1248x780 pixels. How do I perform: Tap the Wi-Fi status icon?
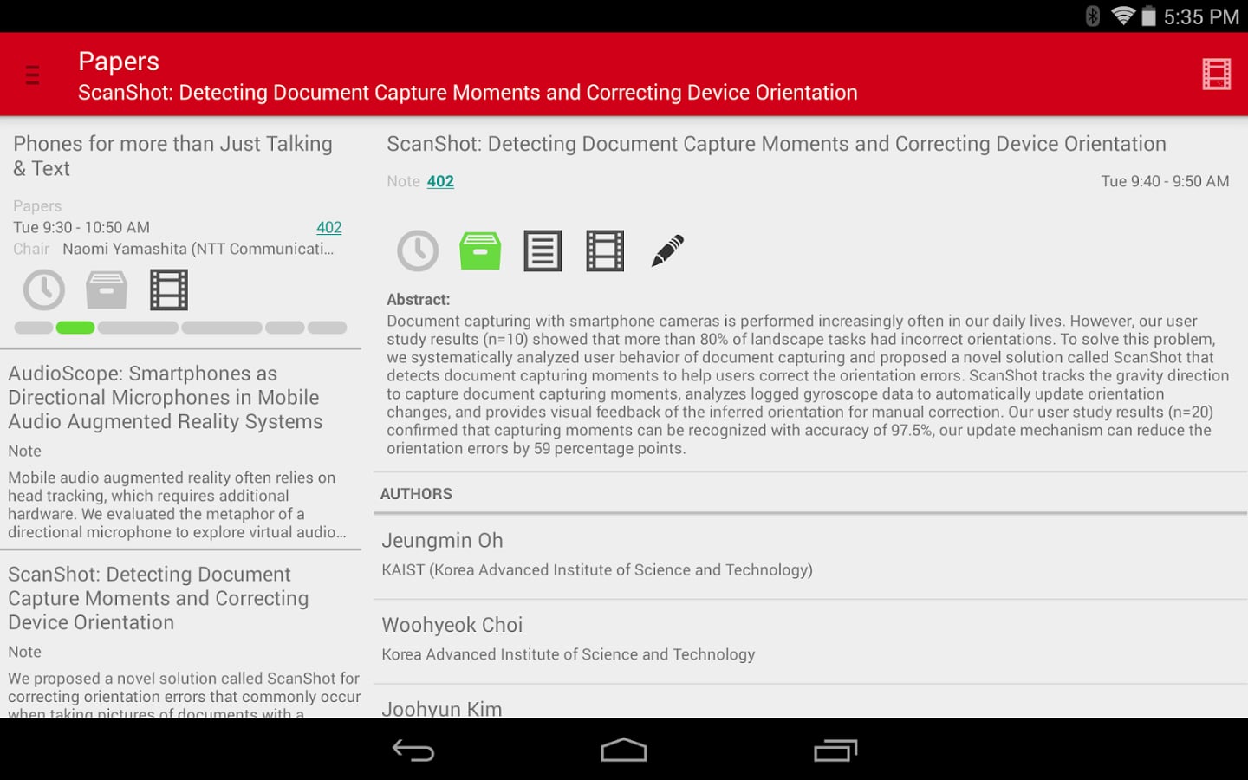(x=1123, y=16)
